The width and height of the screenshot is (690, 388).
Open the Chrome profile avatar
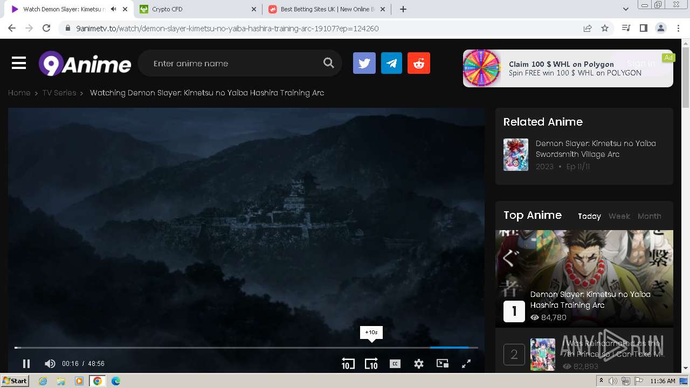coord(660,29)
